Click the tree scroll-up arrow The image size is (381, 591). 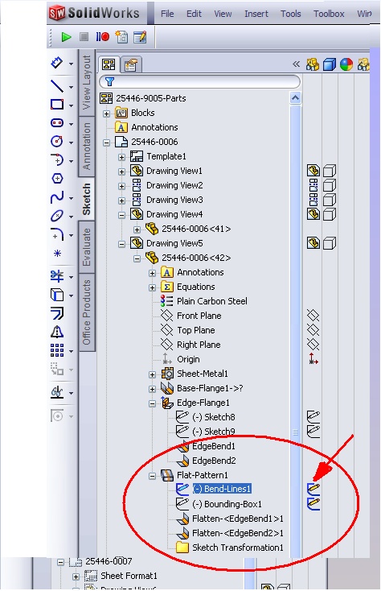[x=296, y=98]
